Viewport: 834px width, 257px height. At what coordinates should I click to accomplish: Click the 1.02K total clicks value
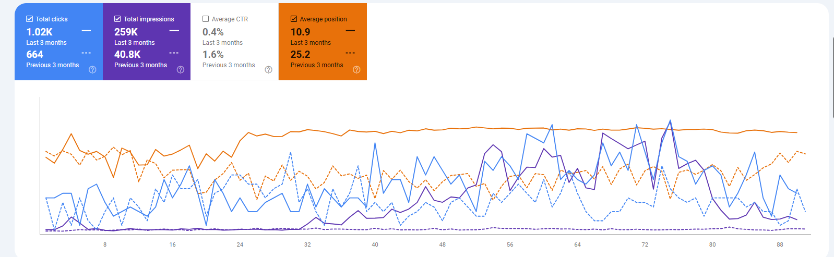[40, 32]
